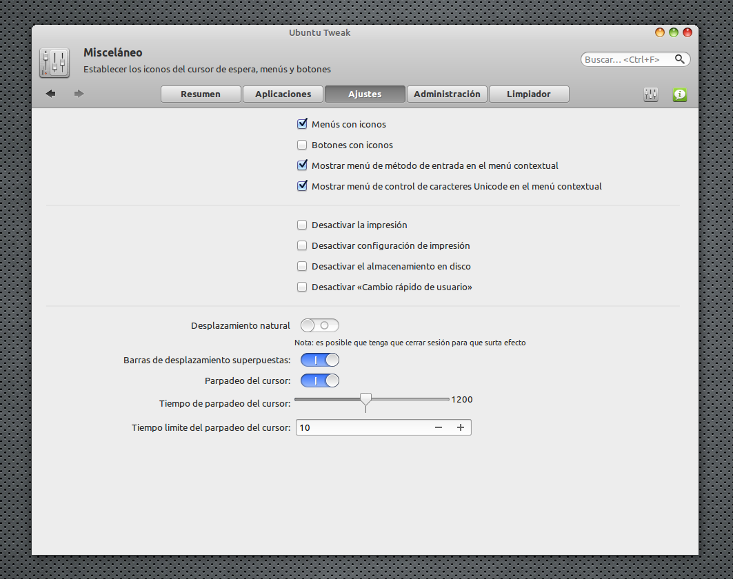Decrease Tiempo límite del parpadeo with minus button

point(439,427)
